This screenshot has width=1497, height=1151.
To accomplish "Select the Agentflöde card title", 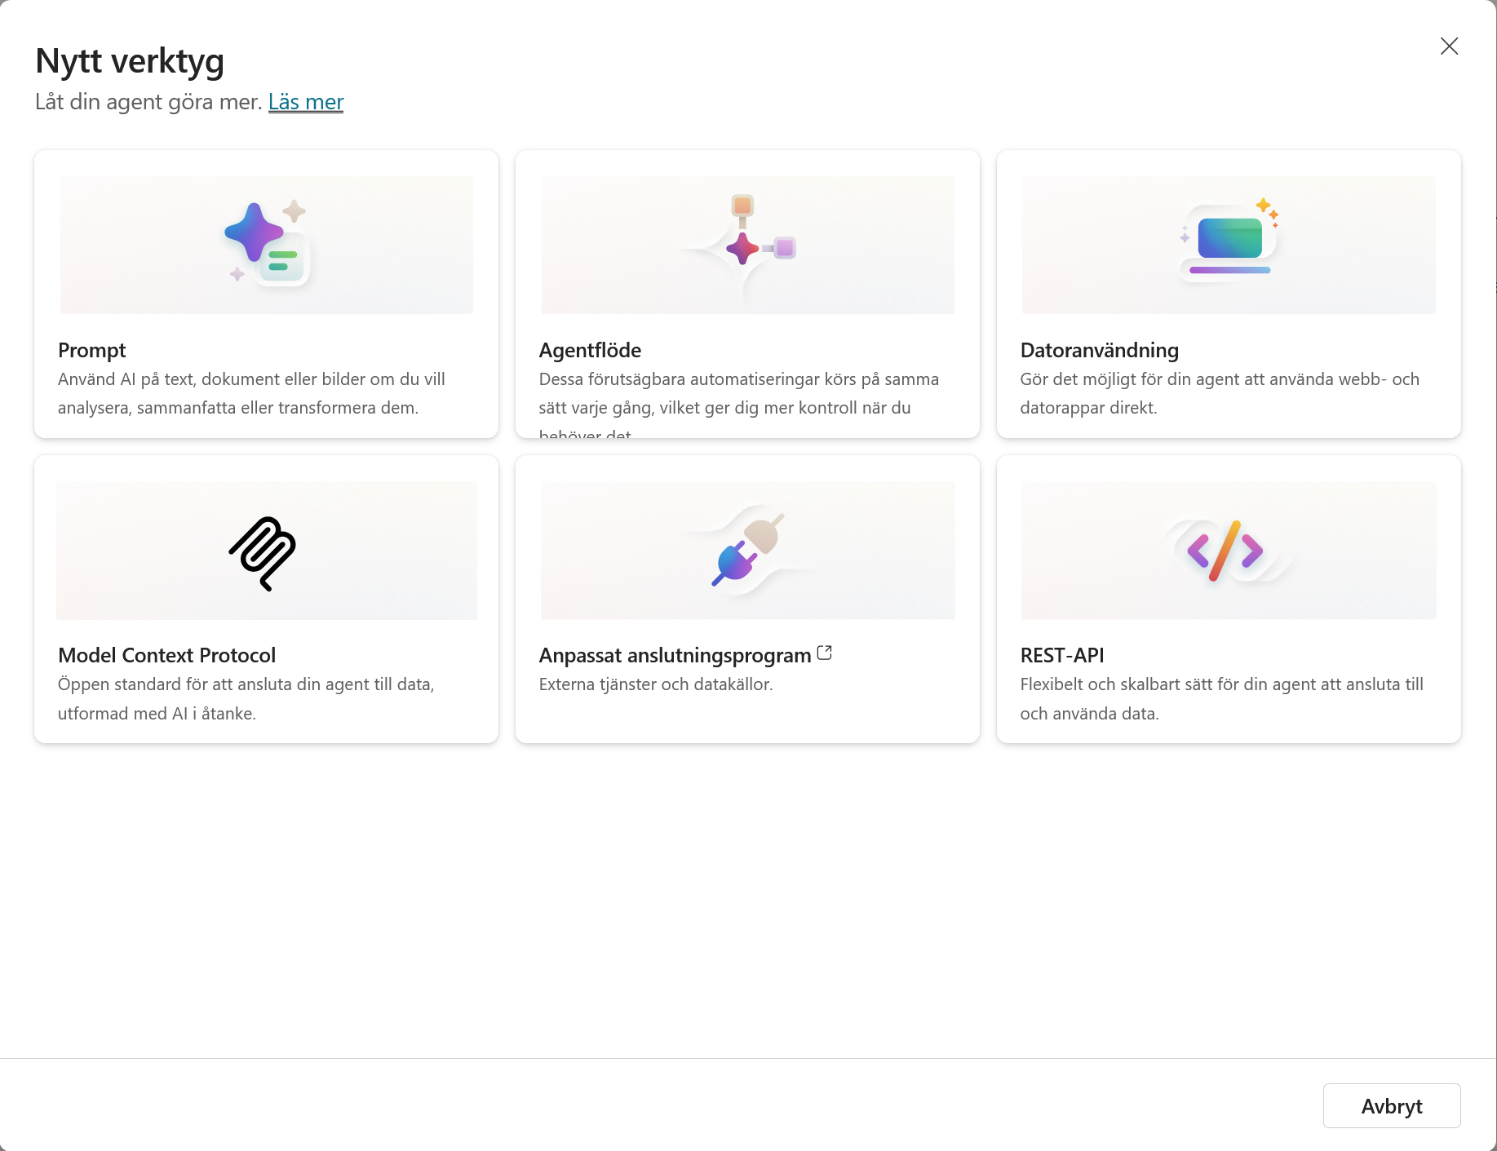I will (x=590, y=350).
